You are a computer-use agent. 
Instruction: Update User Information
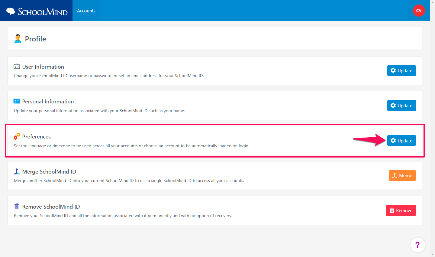pos(401,70)
